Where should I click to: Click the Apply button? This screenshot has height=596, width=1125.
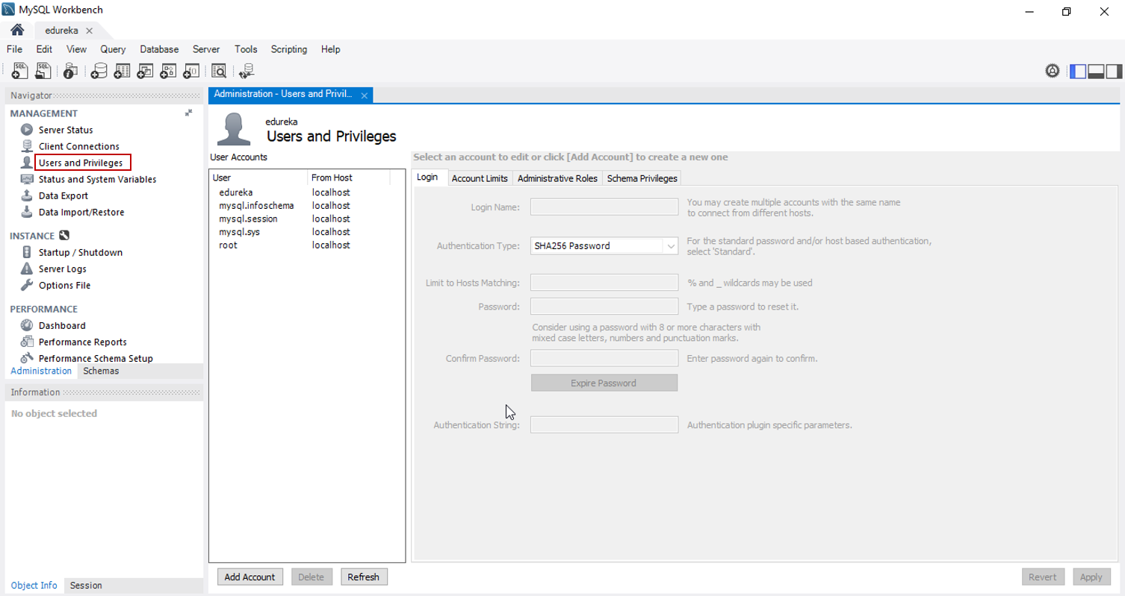click(1091, 577)
